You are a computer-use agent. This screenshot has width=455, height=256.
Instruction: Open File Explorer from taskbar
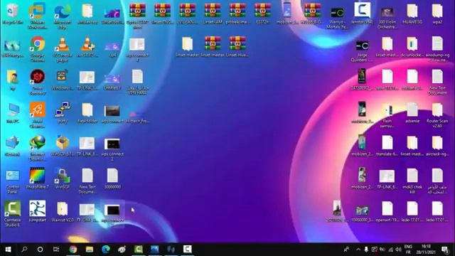pyautogui.click(x=90, y=250)
